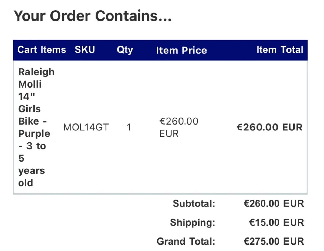Click the Qty column header
This screenshot has width=324, height=251.
coord(125,50)
